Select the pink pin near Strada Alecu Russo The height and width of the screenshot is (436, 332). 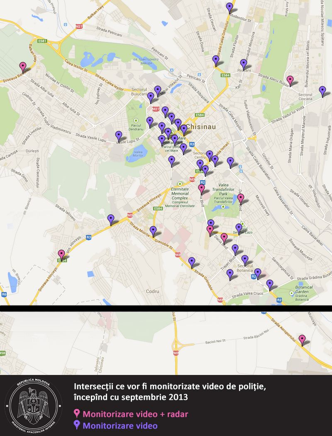point(290,80)
